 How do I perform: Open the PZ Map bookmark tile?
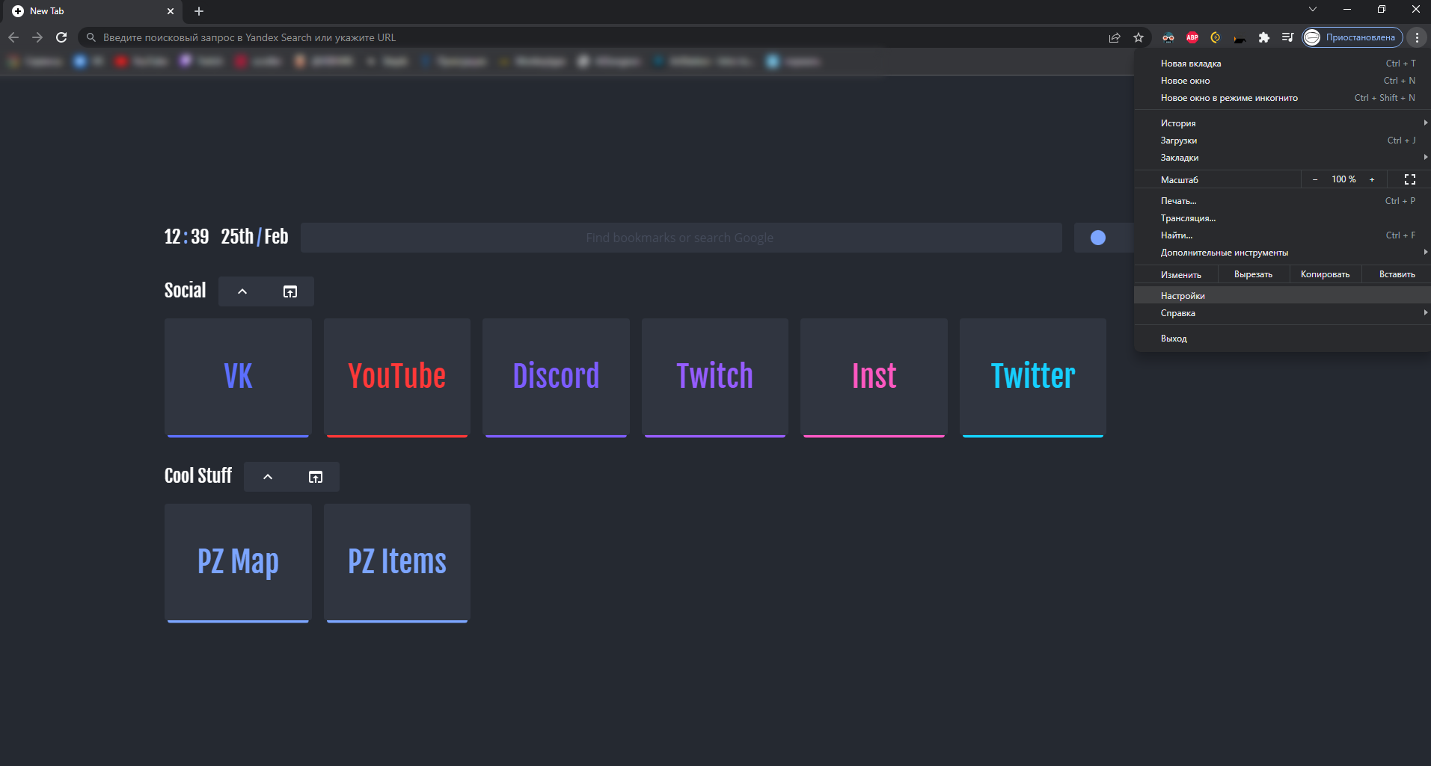[x=238, y=563]
